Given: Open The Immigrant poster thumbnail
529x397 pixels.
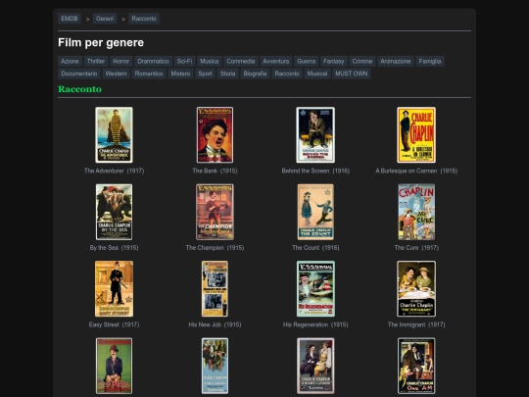Looking at the screenshot, I should point(416,288).
